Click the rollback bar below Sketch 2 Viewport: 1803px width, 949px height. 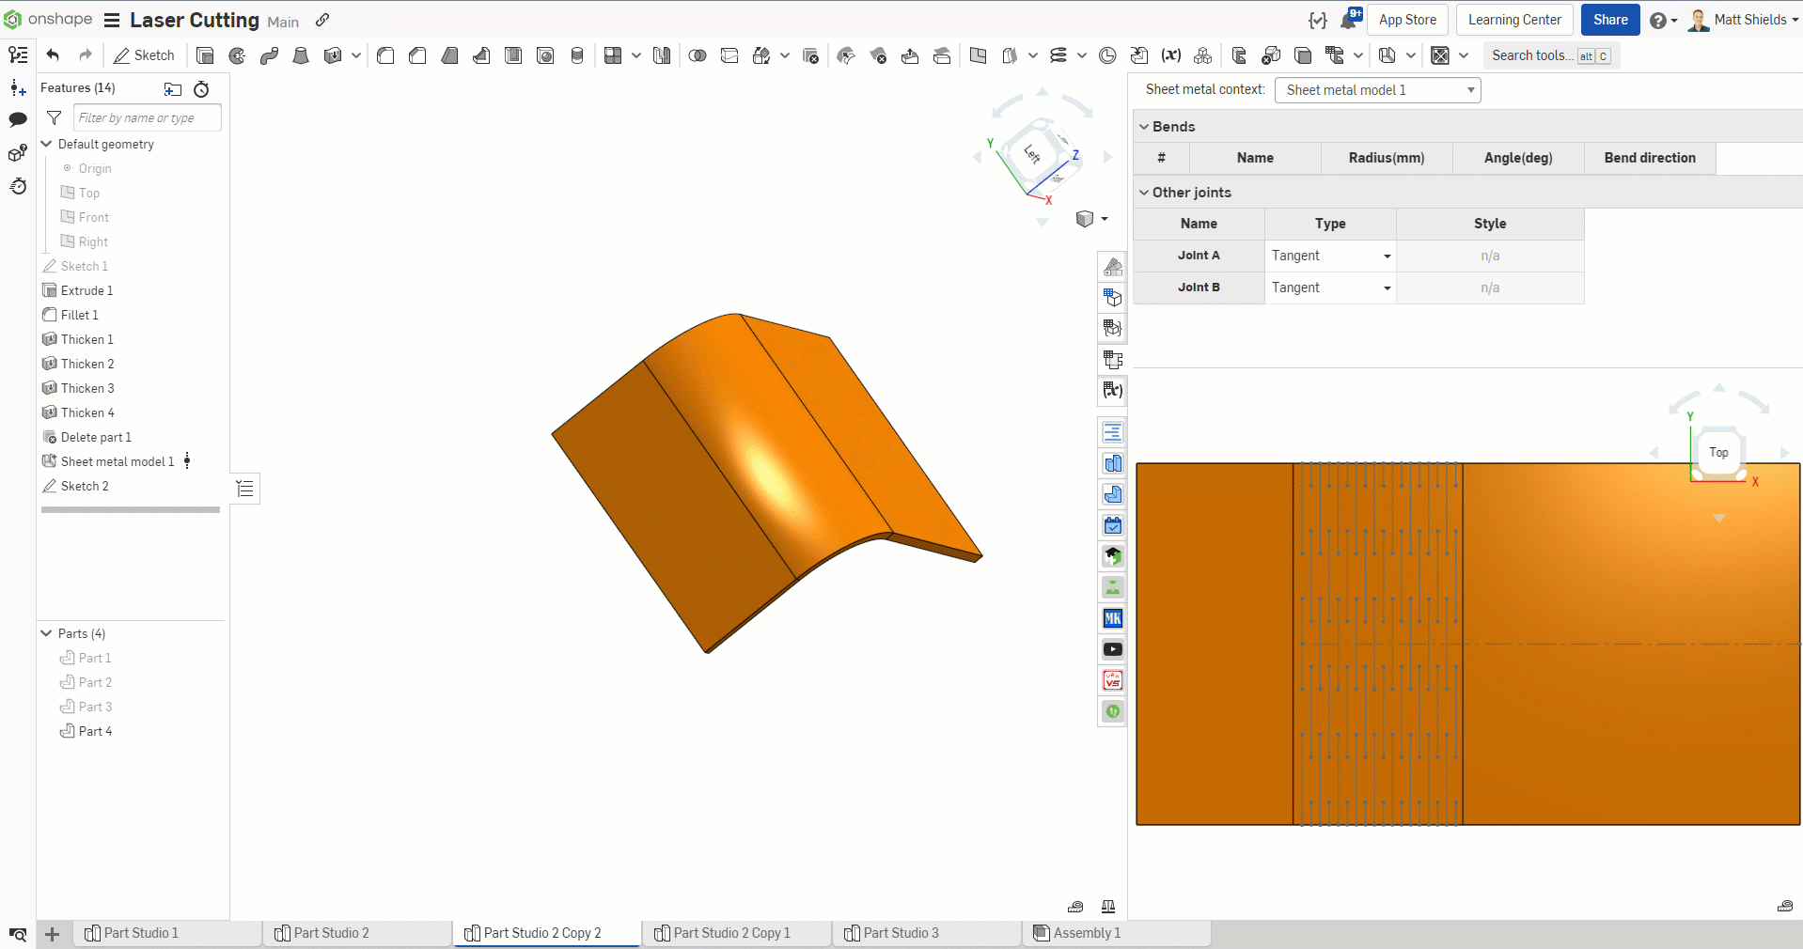click(x=131, y=510)
